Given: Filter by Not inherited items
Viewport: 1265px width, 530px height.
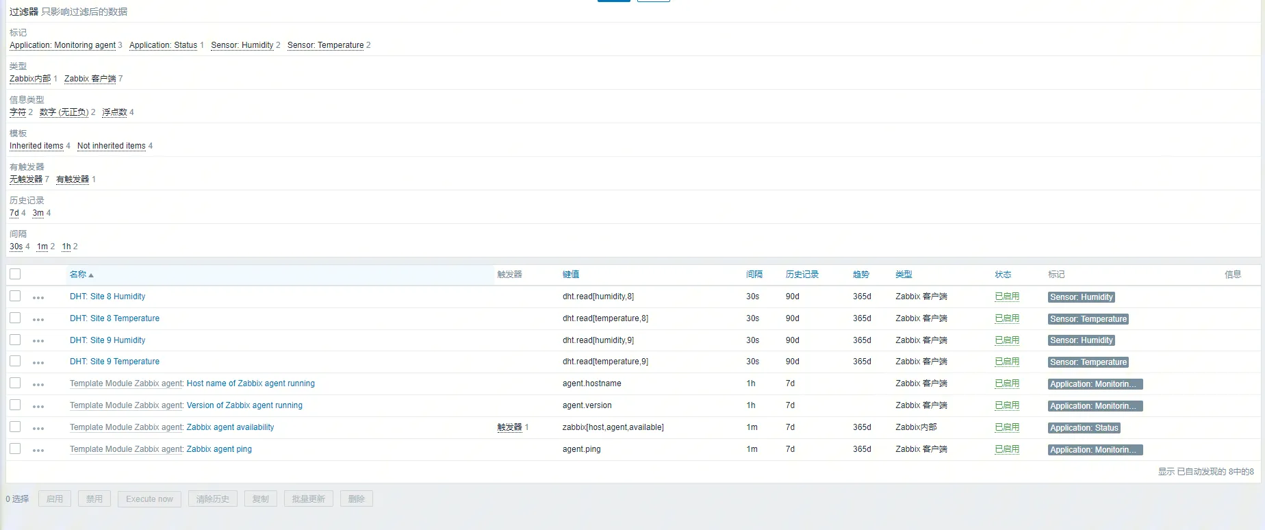Looking at the screenshot, I should tap(111, 146).
